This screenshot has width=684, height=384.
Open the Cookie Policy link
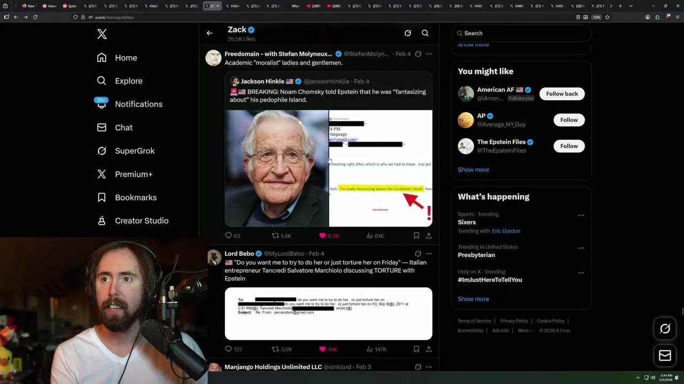550,321
